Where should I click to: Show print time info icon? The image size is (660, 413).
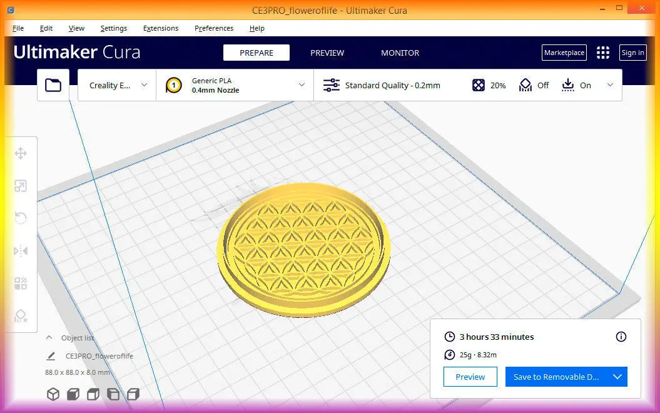[621, 337]
